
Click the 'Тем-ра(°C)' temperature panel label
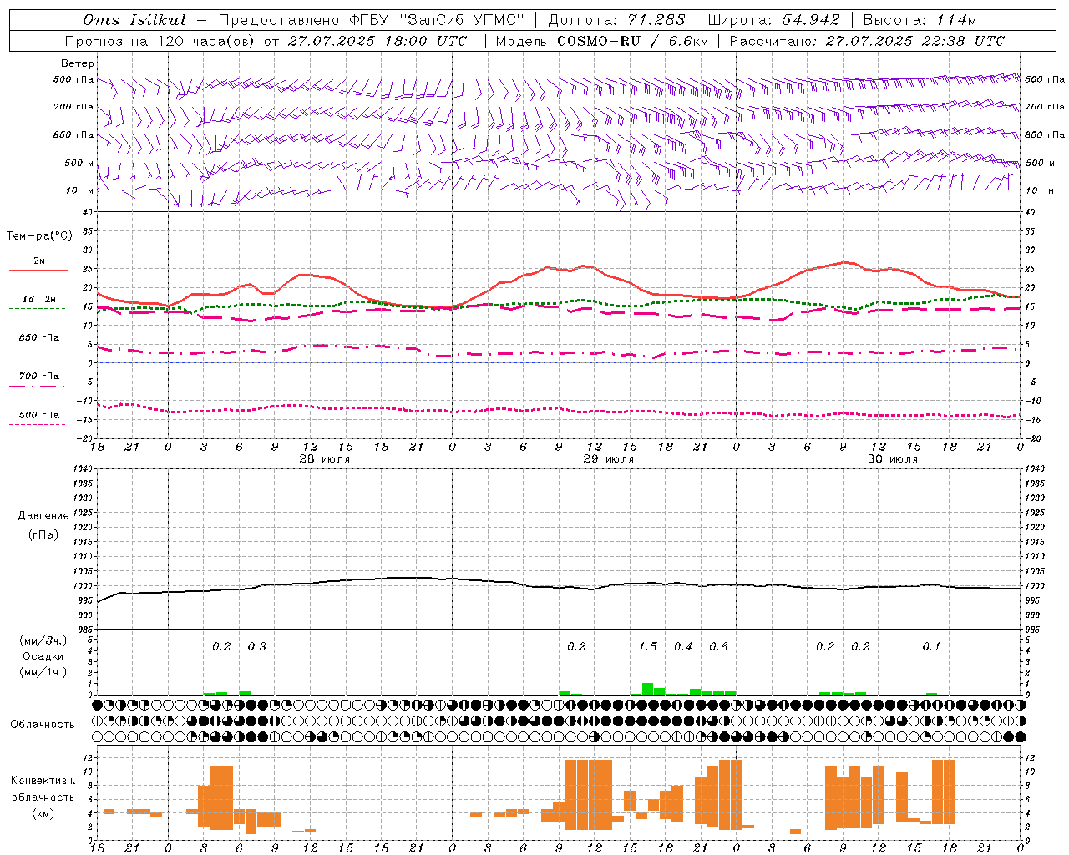[x=39, y=235]
